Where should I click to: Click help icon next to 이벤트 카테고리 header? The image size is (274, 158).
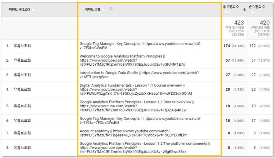coord(34,9)
